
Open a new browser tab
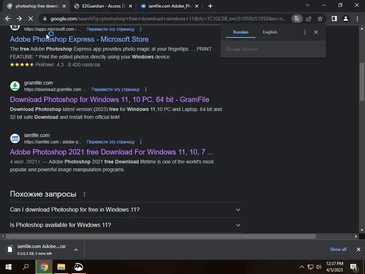click(x=210, y=6)
